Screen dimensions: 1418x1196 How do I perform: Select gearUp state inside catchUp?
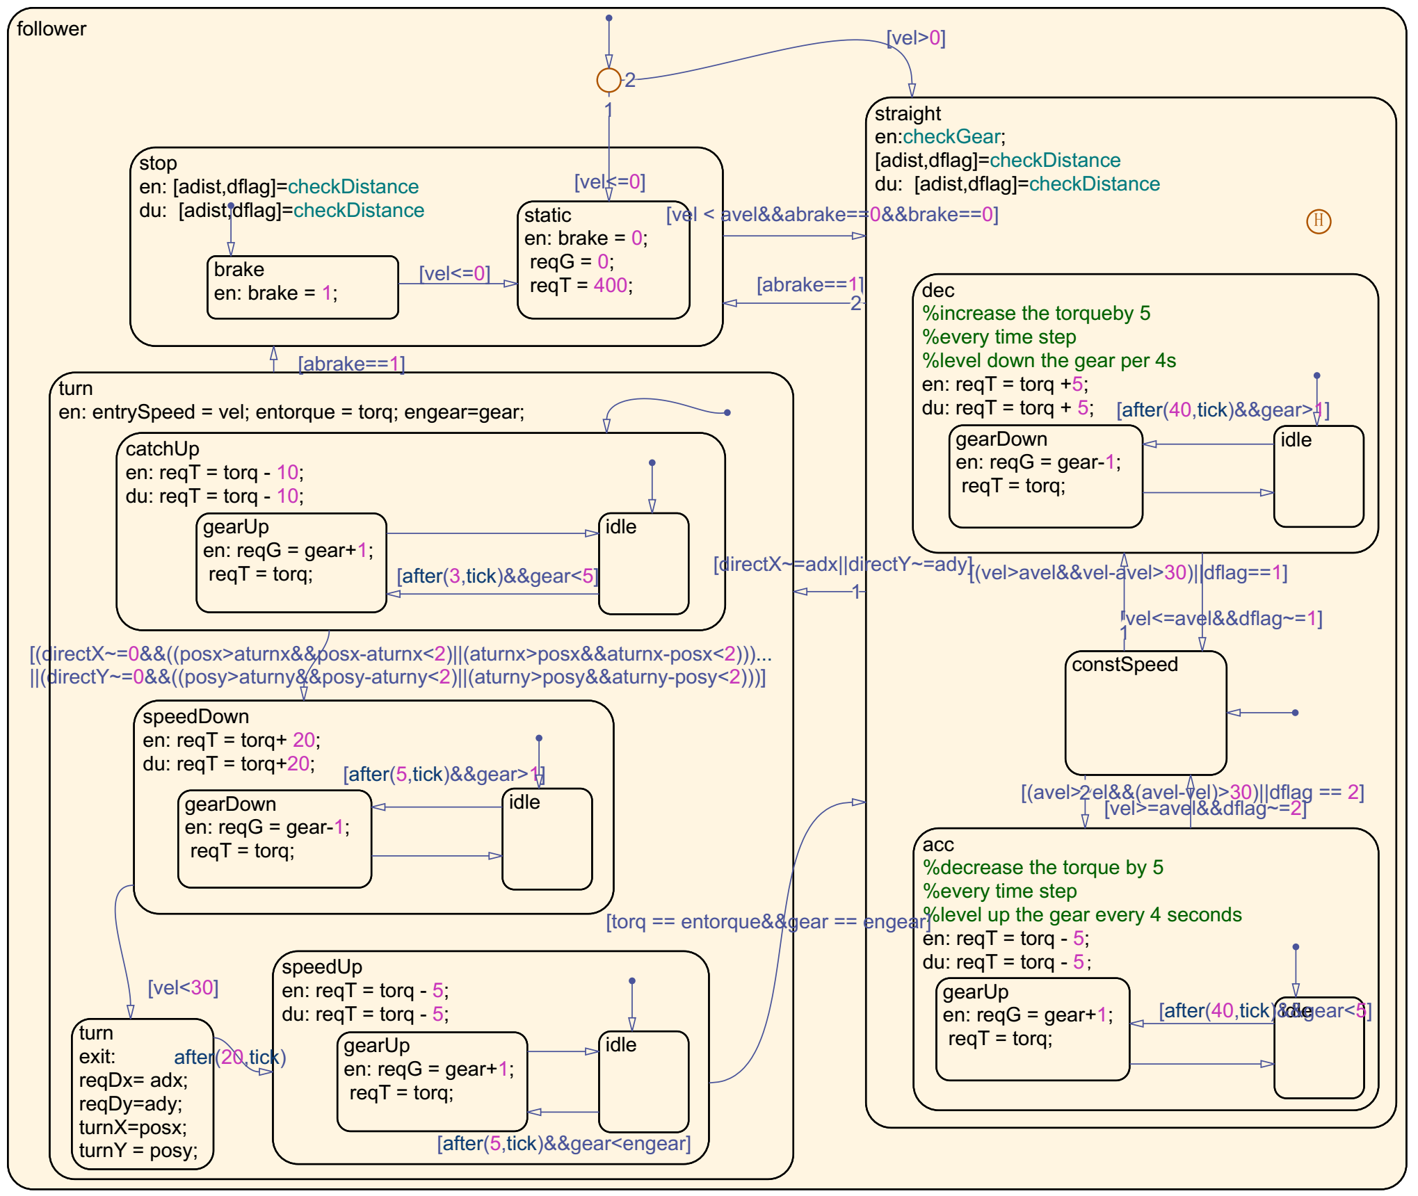(x=291, y=563)
